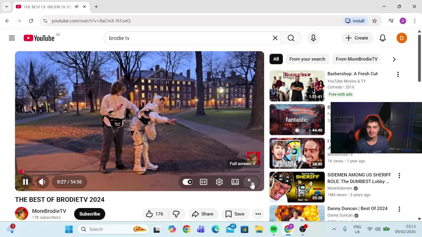Open options for Sidemen Among Us video

click(399, 176)
